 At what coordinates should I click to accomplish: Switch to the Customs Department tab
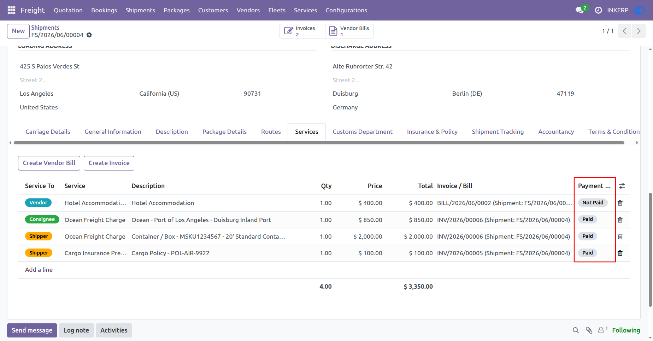[363, 132]
